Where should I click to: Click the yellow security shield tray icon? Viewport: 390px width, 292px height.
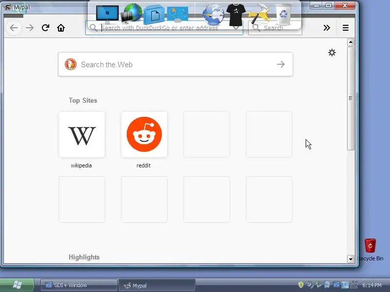coord(301,285)
